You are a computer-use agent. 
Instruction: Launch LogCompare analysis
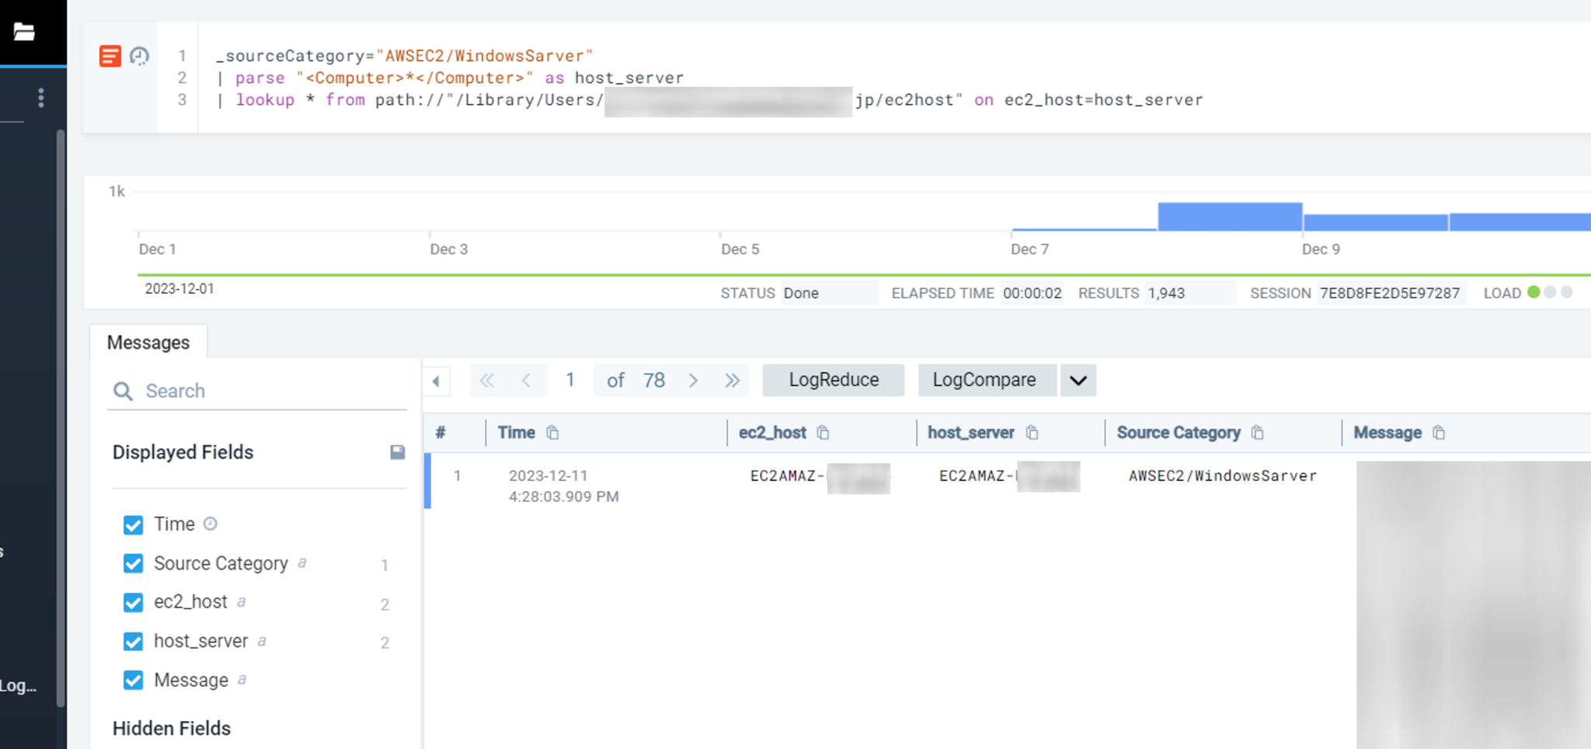click(x=986, y=380)
